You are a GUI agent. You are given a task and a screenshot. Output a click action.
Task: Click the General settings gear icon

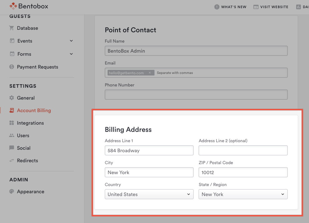click(x=12, y=98)
